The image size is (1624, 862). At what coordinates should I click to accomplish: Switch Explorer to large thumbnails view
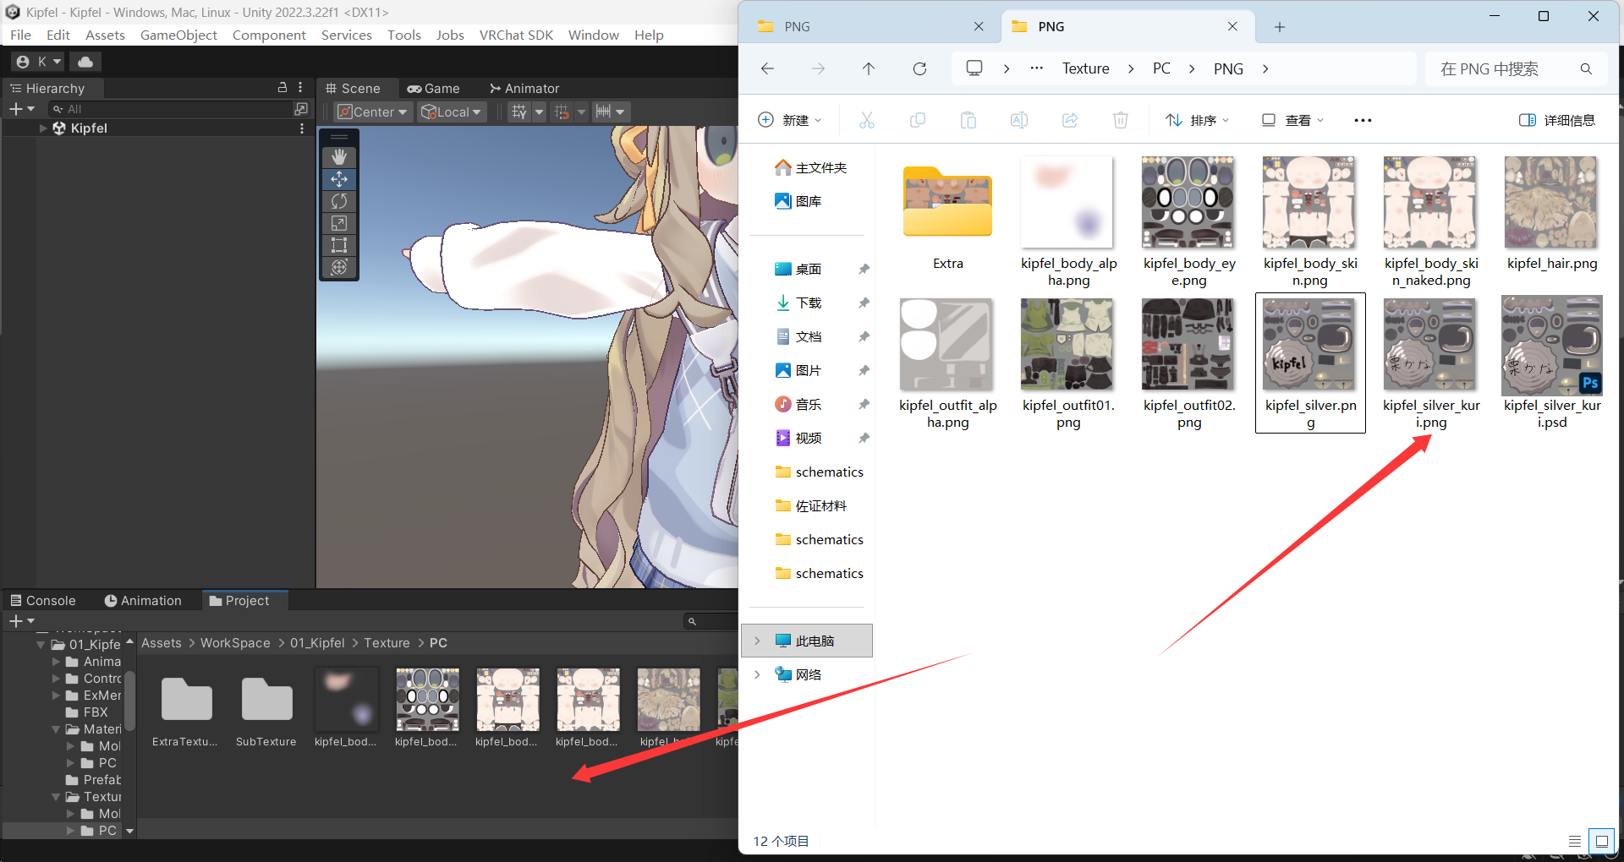click(x=1601, y=841)
